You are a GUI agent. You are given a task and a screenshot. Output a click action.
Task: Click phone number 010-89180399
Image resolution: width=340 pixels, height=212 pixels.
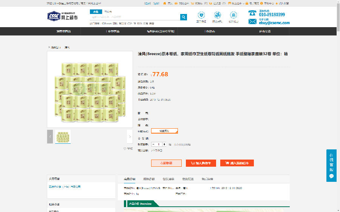(x=272, y=15)
